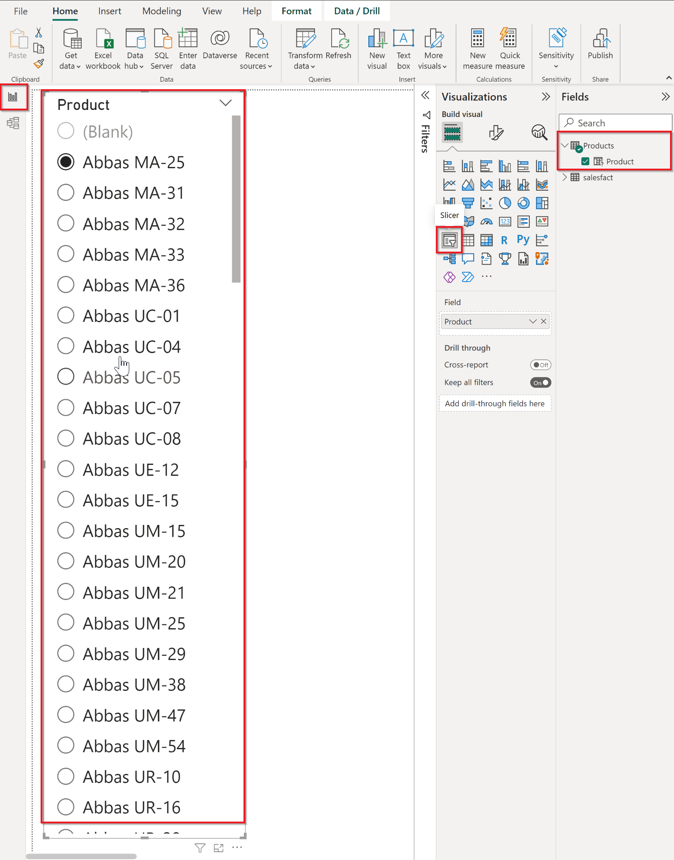This screenshot has width=674, height=860.
Task: Open the File menu
Action: click(x=21, y=11)
